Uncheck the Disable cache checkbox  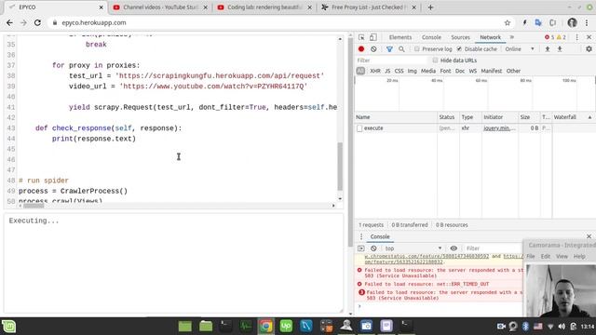coord(459,49)
